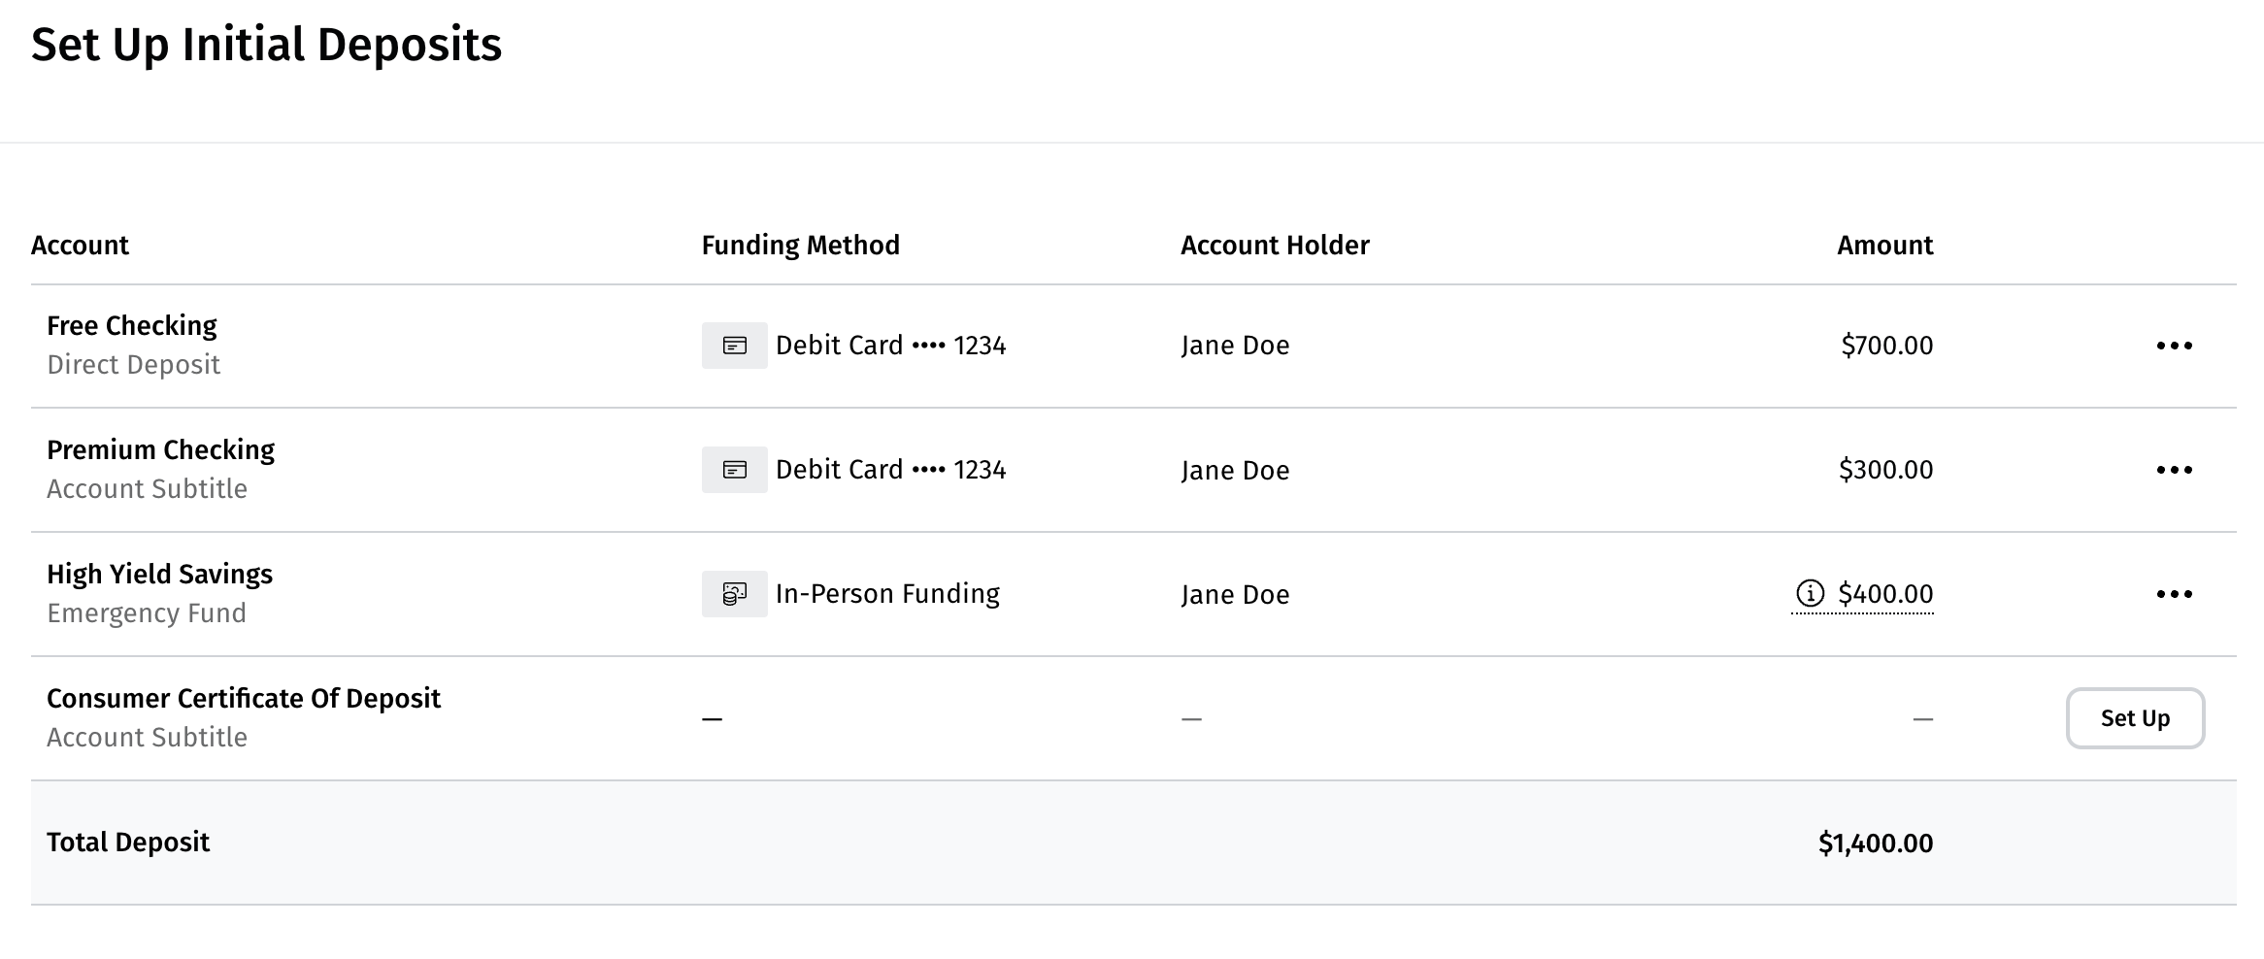The width and height of the screenshot is (2264, 959).
Task: Open more options for Premium Checking row
Action: pyautogui.click(x=2174, y=470)
